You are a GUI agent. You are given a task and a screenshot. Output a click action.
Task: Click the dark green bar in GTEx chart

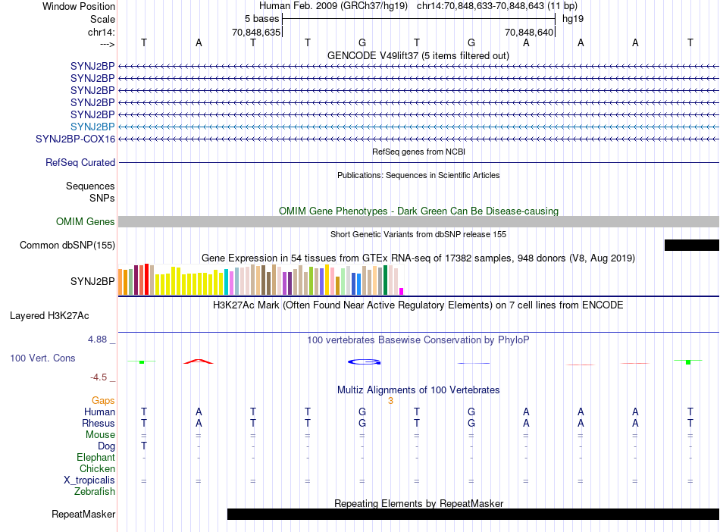(x=385, y=280)
